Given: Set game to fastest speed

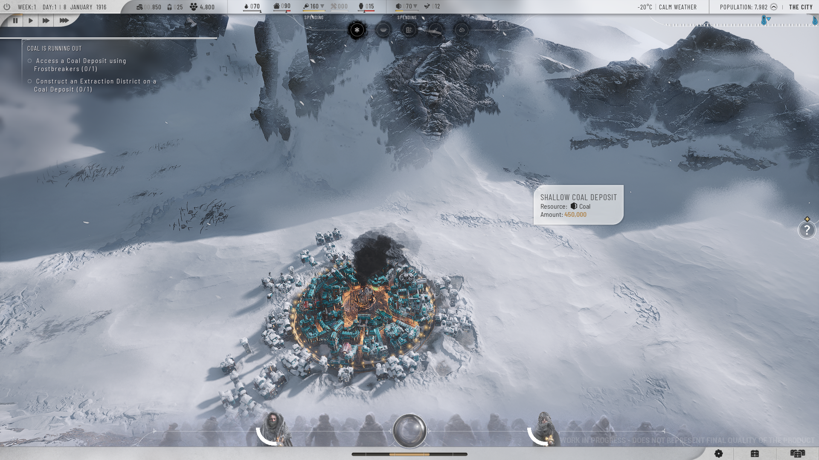Looking at the screenshot, I should (64, 20).
